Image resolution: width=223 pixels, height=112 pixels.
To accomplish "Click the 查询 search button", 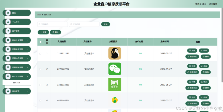I will click(x=105, y=24).
